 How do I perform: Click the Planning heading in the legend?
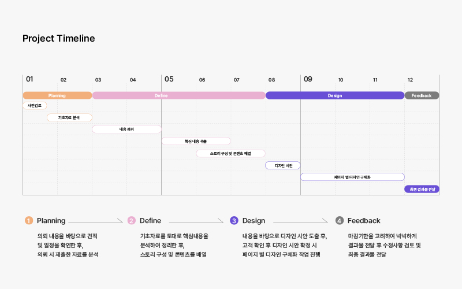(51, 221)
